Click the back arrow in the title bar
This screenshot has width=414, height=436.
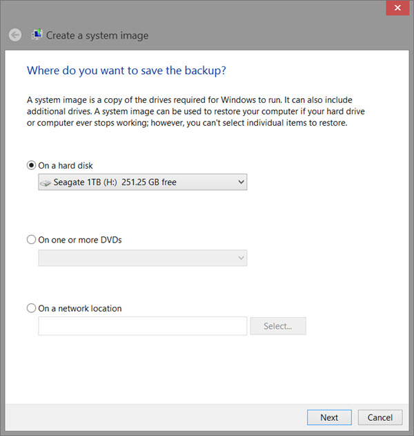pos(15,35)
